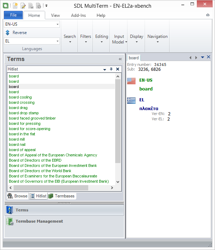The image size is (215, 250).
Task: Switch to the Browse tab
Action: click(18, 196)
